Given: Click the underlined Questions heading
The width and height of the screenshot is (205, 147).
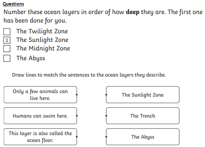Looking at the screenshot, I should click(13, 4).
